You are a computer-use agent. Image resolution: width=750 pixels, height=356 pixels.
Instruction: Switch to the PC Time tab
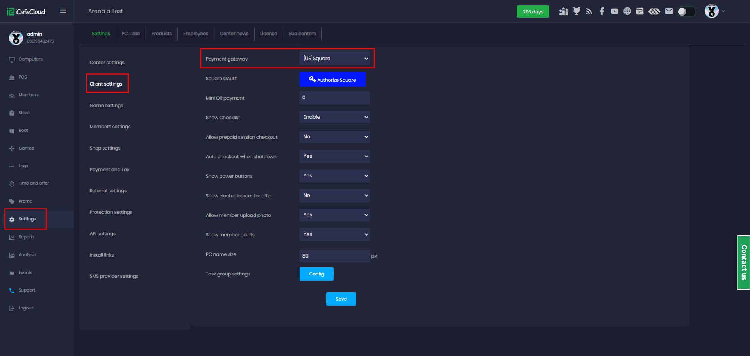[130, 34]
